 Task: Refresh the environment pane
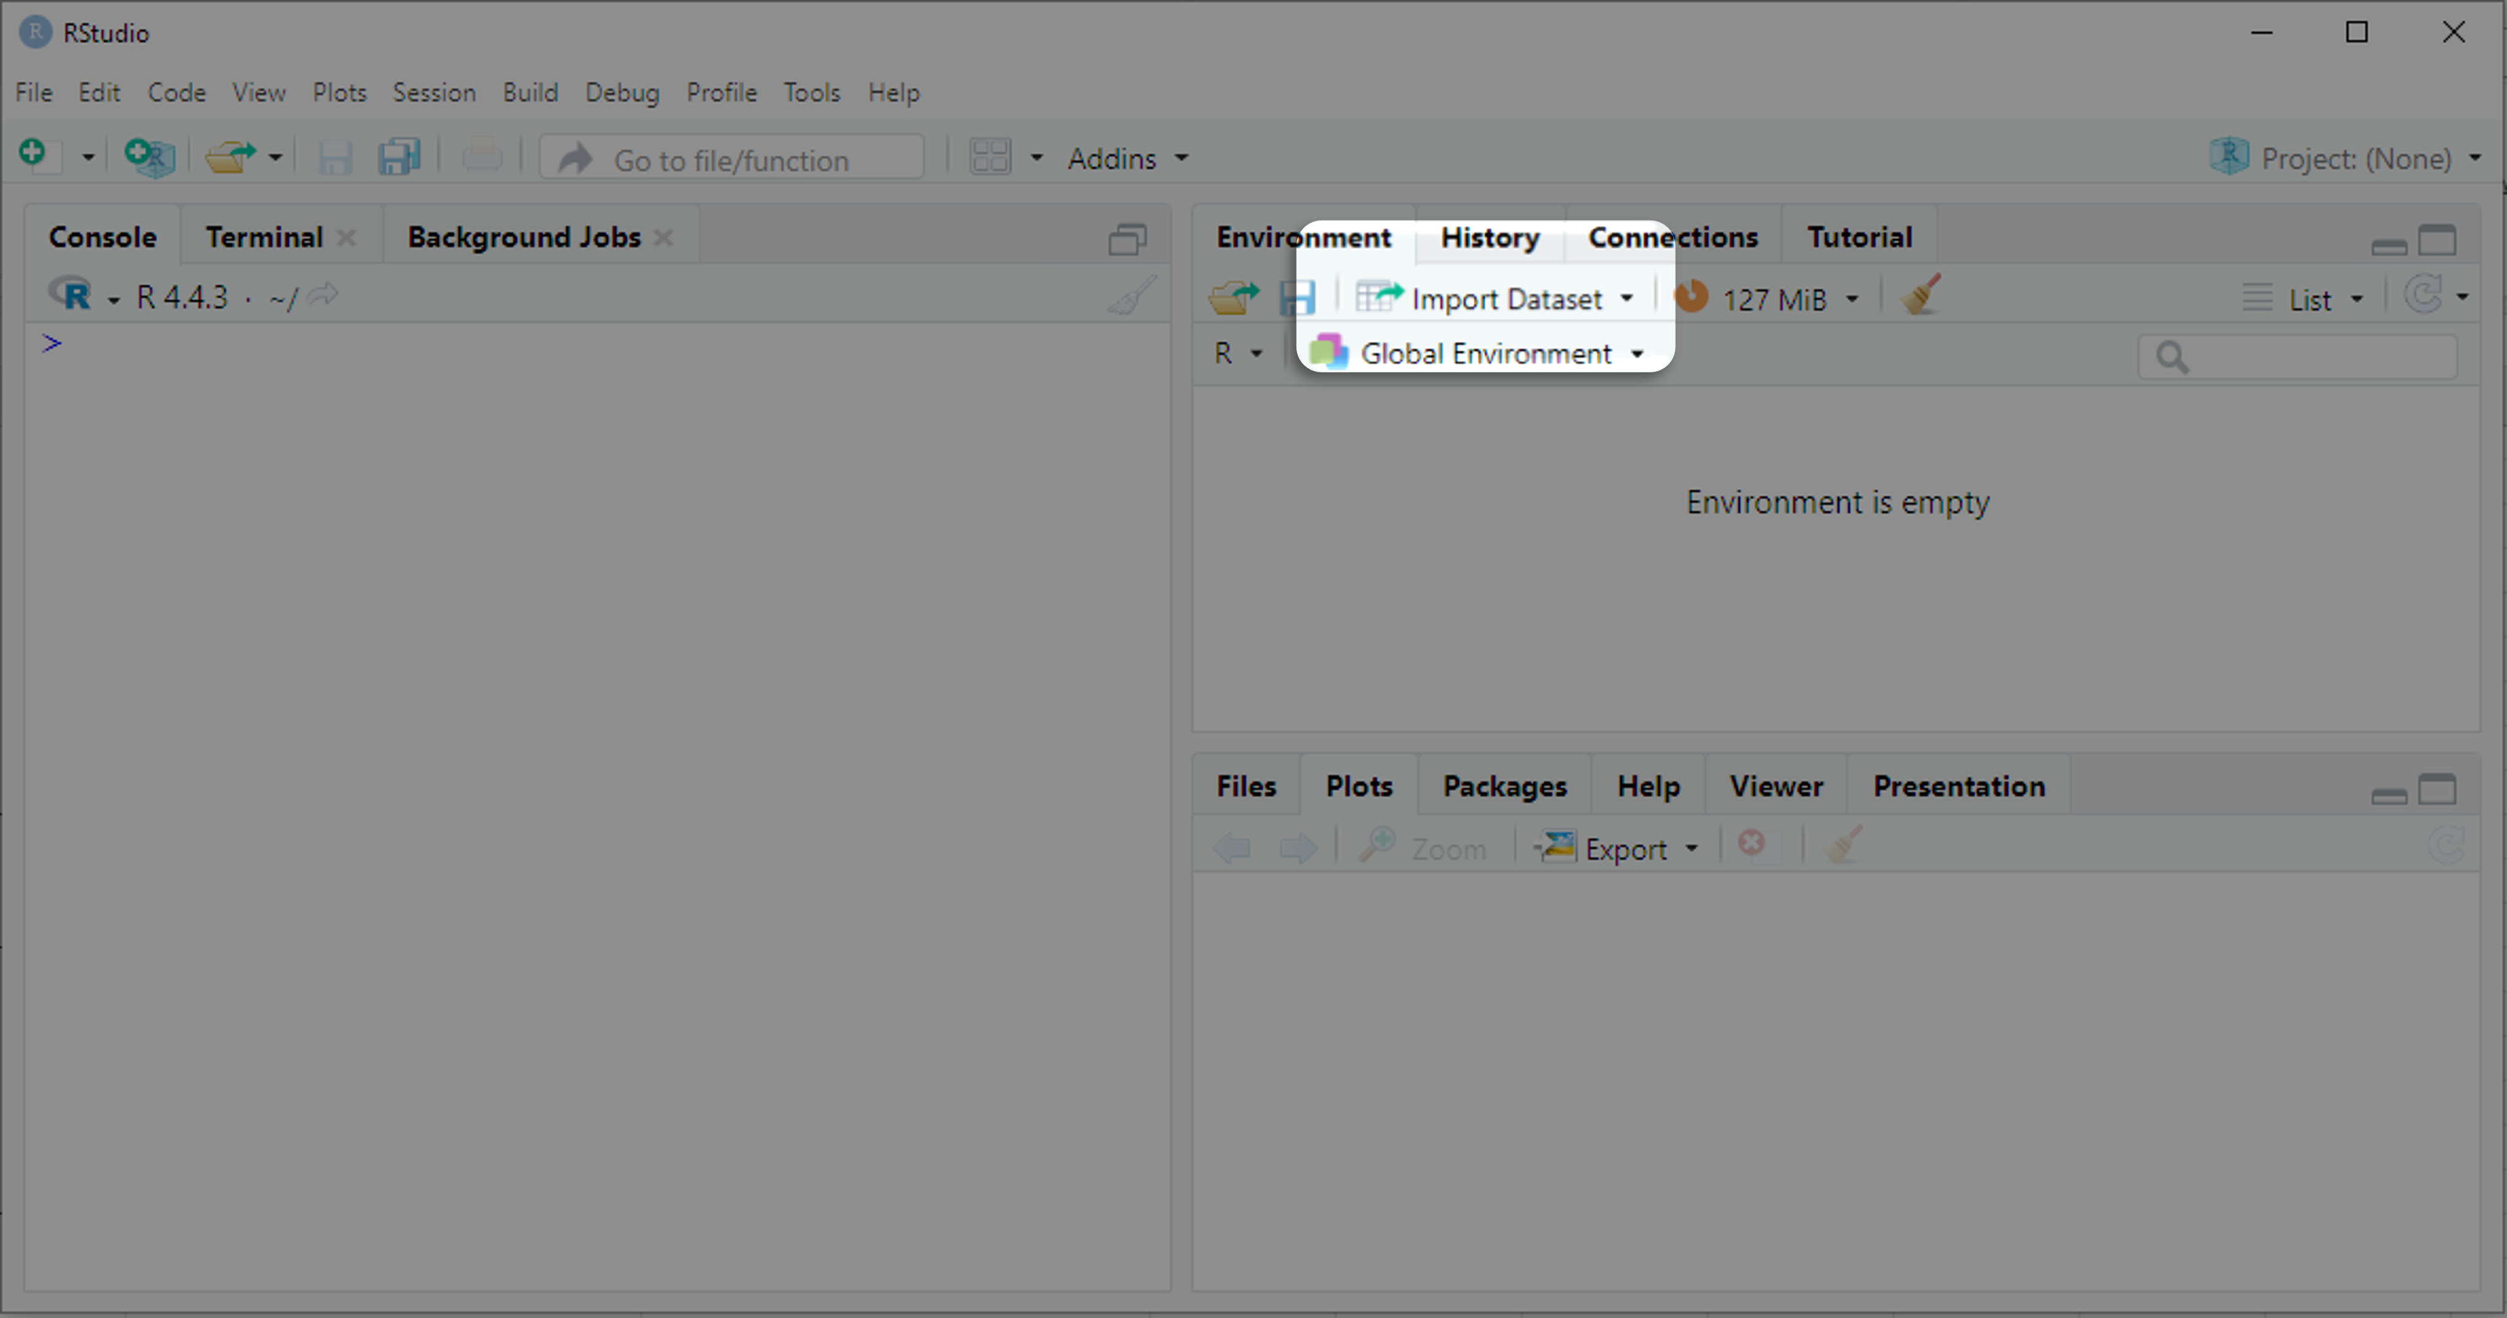pos(2422,295)
